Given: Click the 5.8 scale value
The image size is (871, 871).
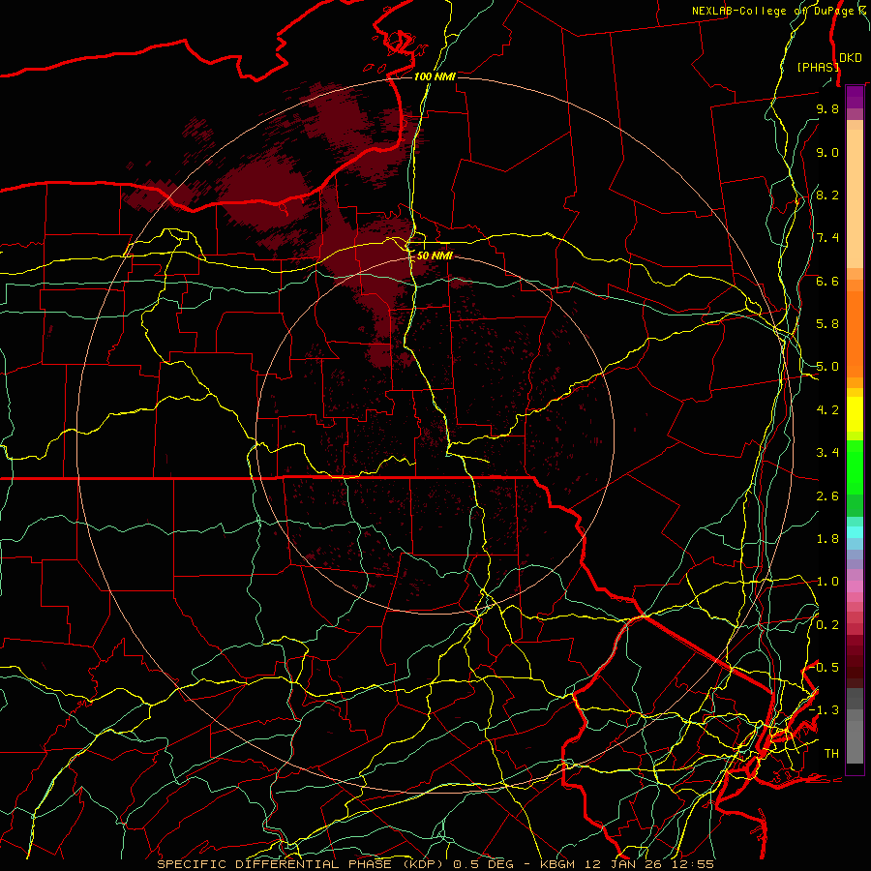Looking at the screenshot, I should pyautogui.click(x=827, y=324).
